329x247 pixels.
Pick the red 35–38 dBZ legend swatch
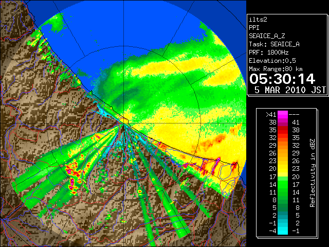(x=283, y=130)
